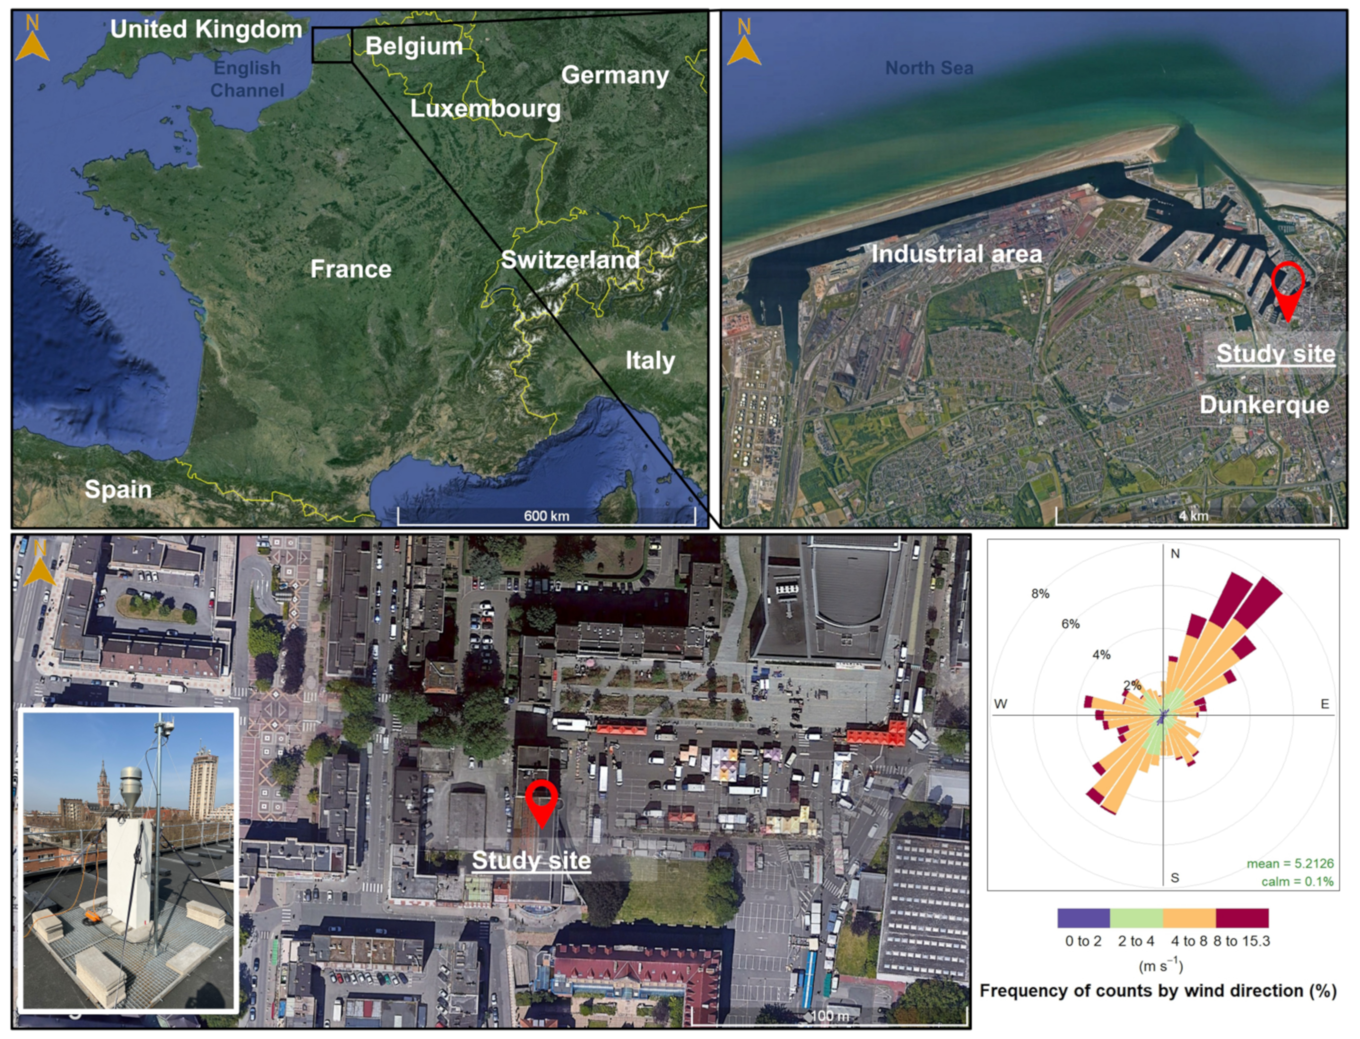
Task: Click the purple 0 to 2 legend swatch
Action: pyautogui.click(x=1083, y=918)
